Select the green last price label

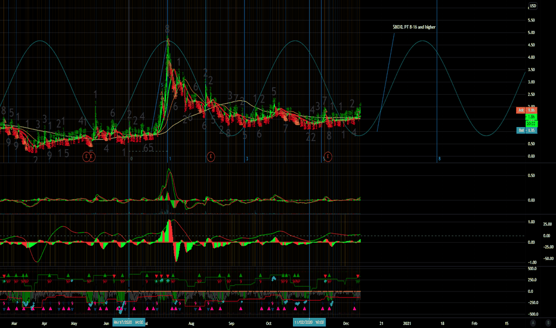pyautogui.click(x=531, y=117)
